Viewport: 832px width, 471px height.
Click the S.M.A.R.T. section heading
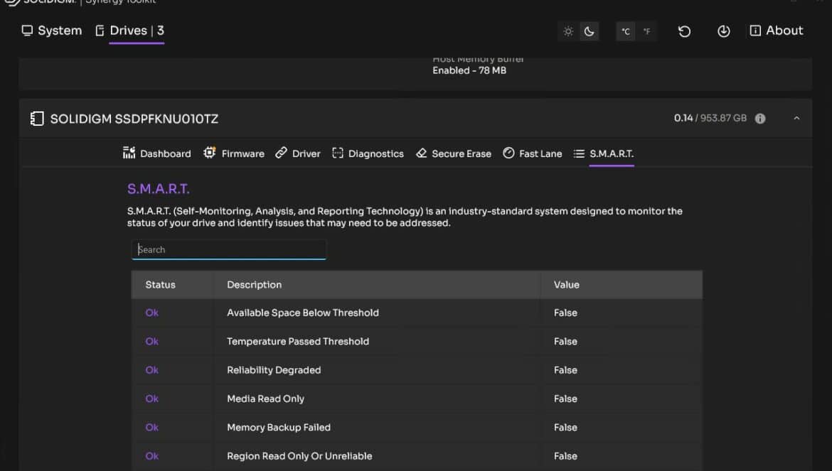coord(158,189)
